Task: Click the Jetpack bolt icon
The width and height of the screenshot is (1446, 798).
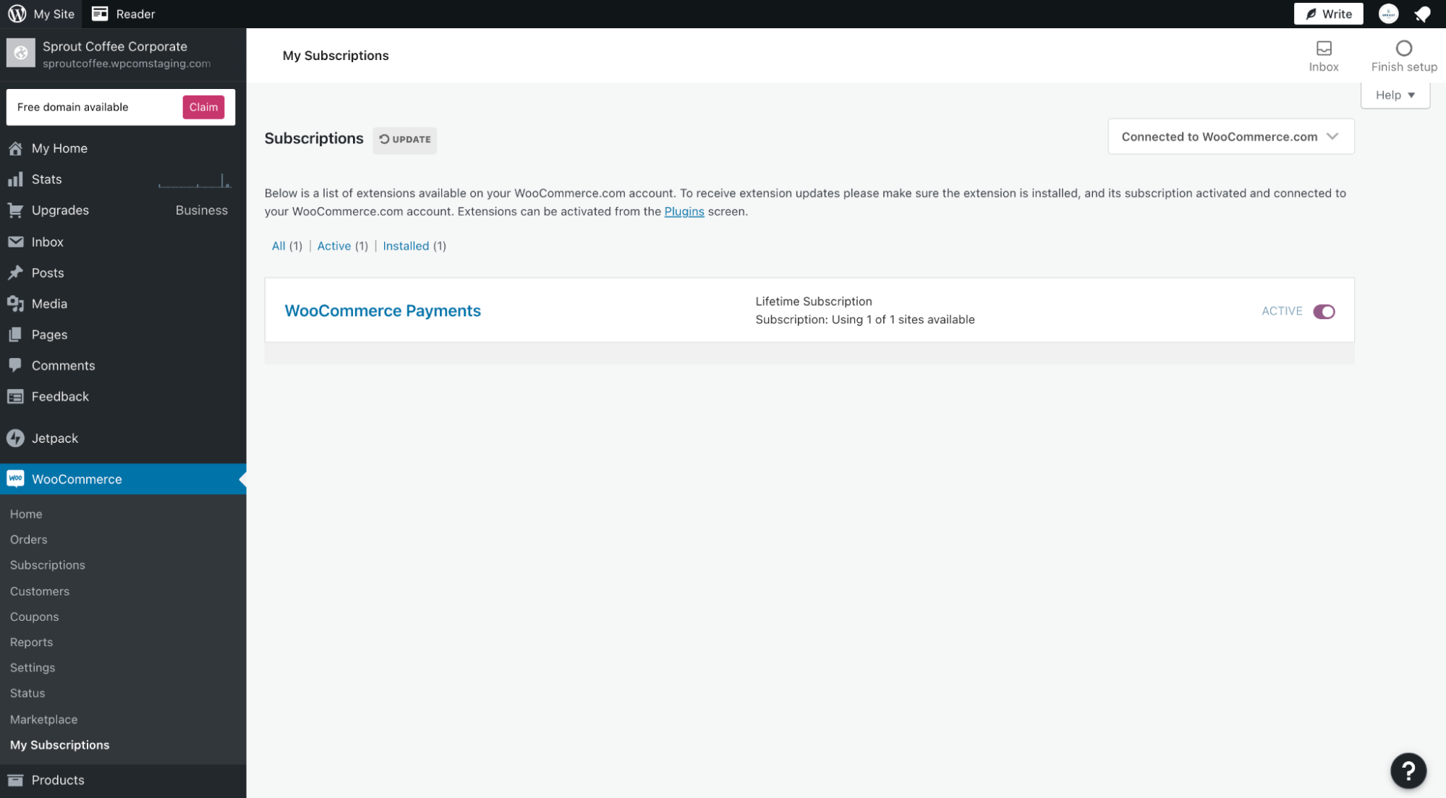Action: [x=15, y=438]
